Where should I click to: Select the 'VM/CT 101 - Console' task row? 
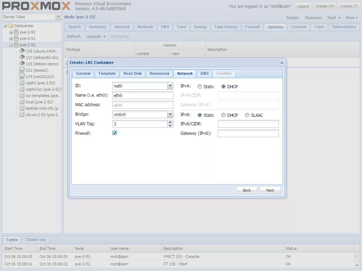click(x=179, y=257)
